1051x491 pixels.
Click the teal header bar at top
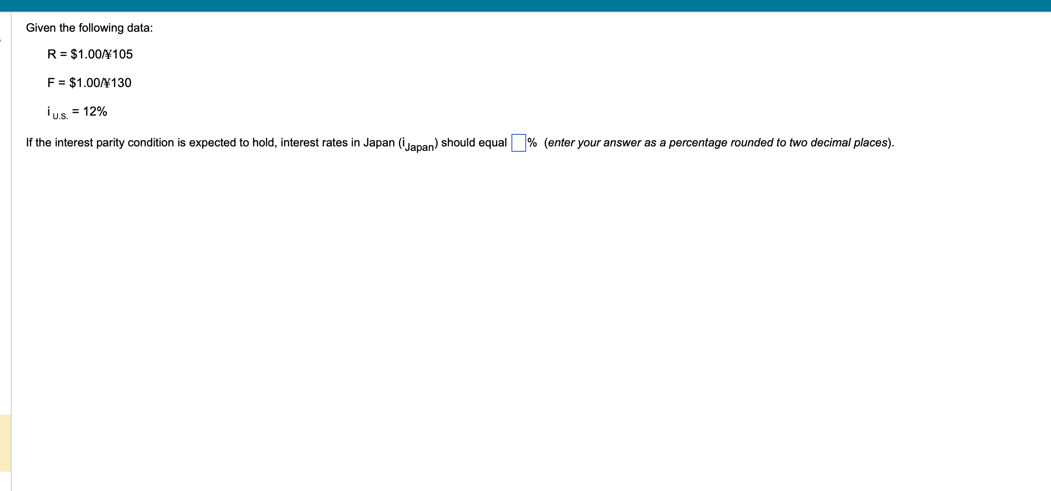(x=525, y=5)
